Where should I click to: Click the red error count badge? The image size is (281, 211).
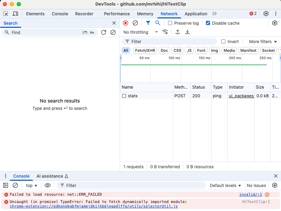click(x=253, y=14)
